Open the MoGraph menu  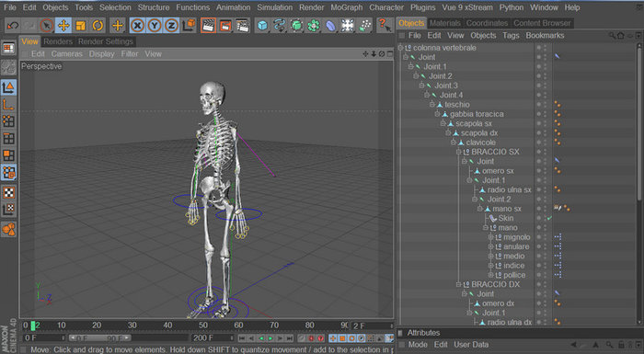[346, 7]
